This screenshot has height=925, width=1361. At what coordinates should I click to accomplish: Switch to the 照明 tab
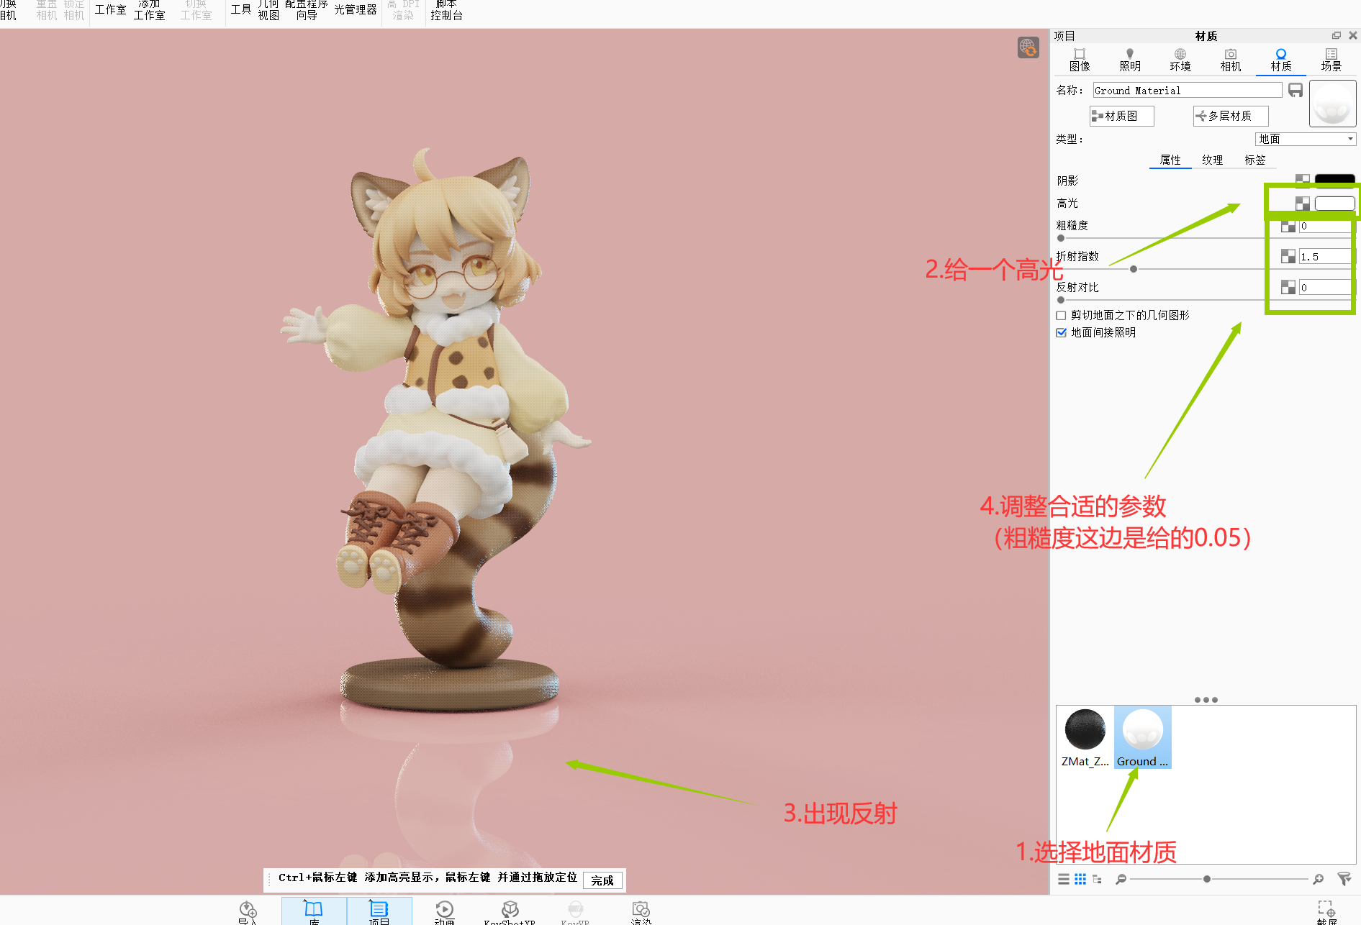click(x=1130, y=60)
